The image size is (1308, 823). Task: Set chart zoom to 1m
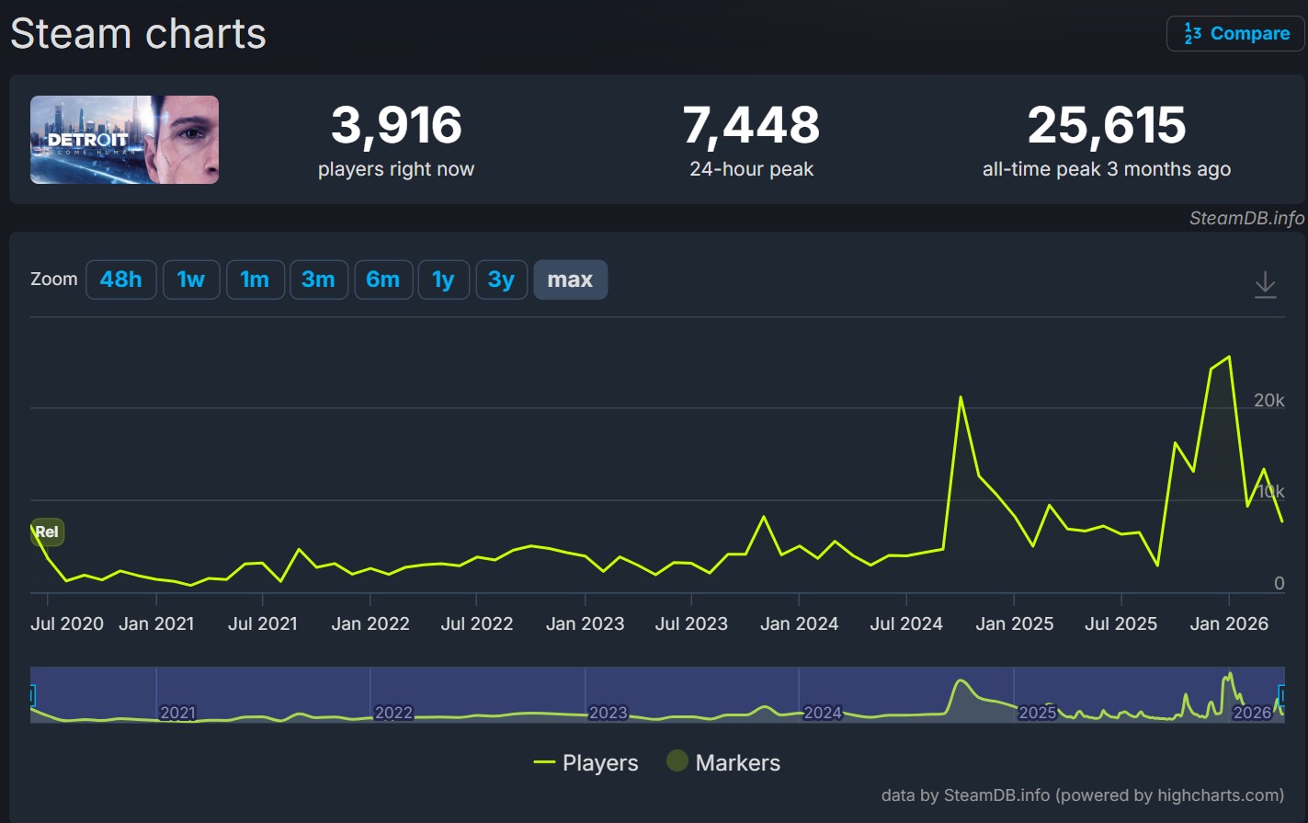tap(255, 280)
